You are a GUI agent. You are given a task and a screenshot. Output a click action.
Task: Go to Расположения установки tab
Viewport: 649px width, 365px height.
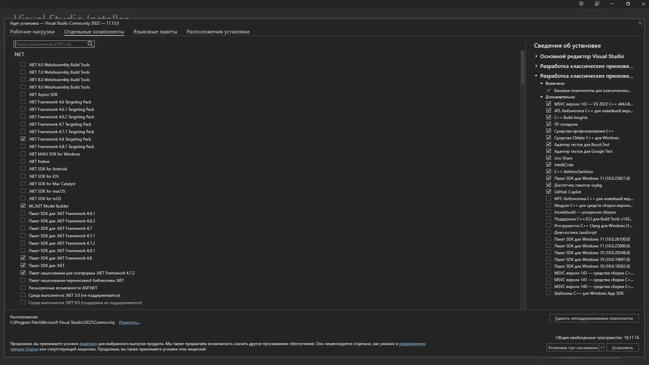218,32
